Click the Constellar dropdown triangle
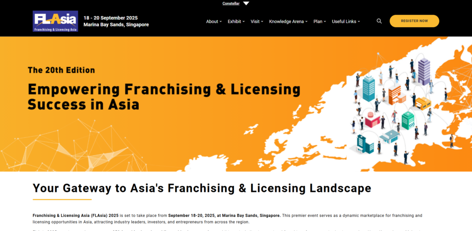 (x=246, y=3)
